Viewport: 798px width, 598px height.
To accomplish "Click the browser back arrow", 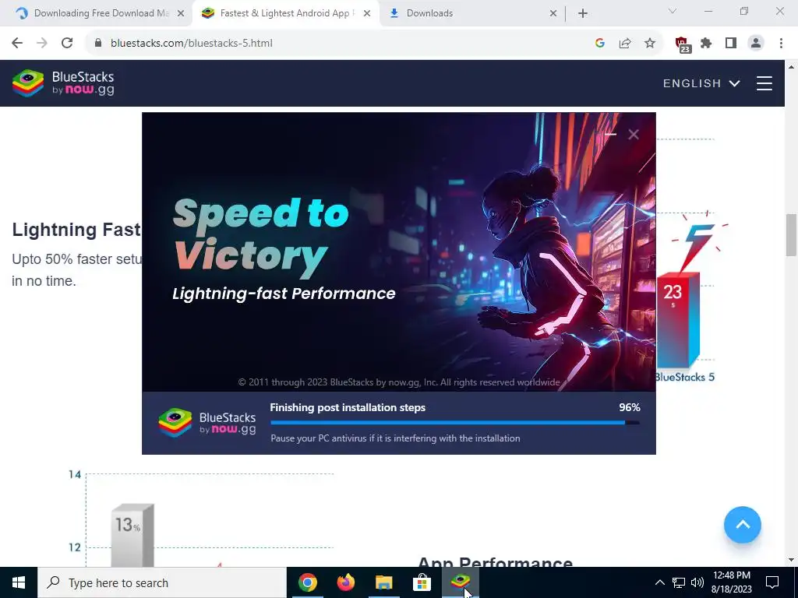I will tap(17, 44).
